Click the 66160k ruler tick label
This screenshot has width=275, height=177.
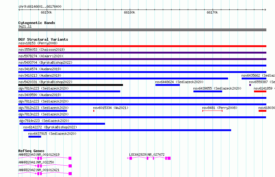point(129,12)
